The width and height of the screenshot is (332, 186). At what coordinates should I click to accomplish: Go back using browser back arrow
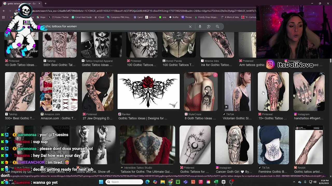4,11
